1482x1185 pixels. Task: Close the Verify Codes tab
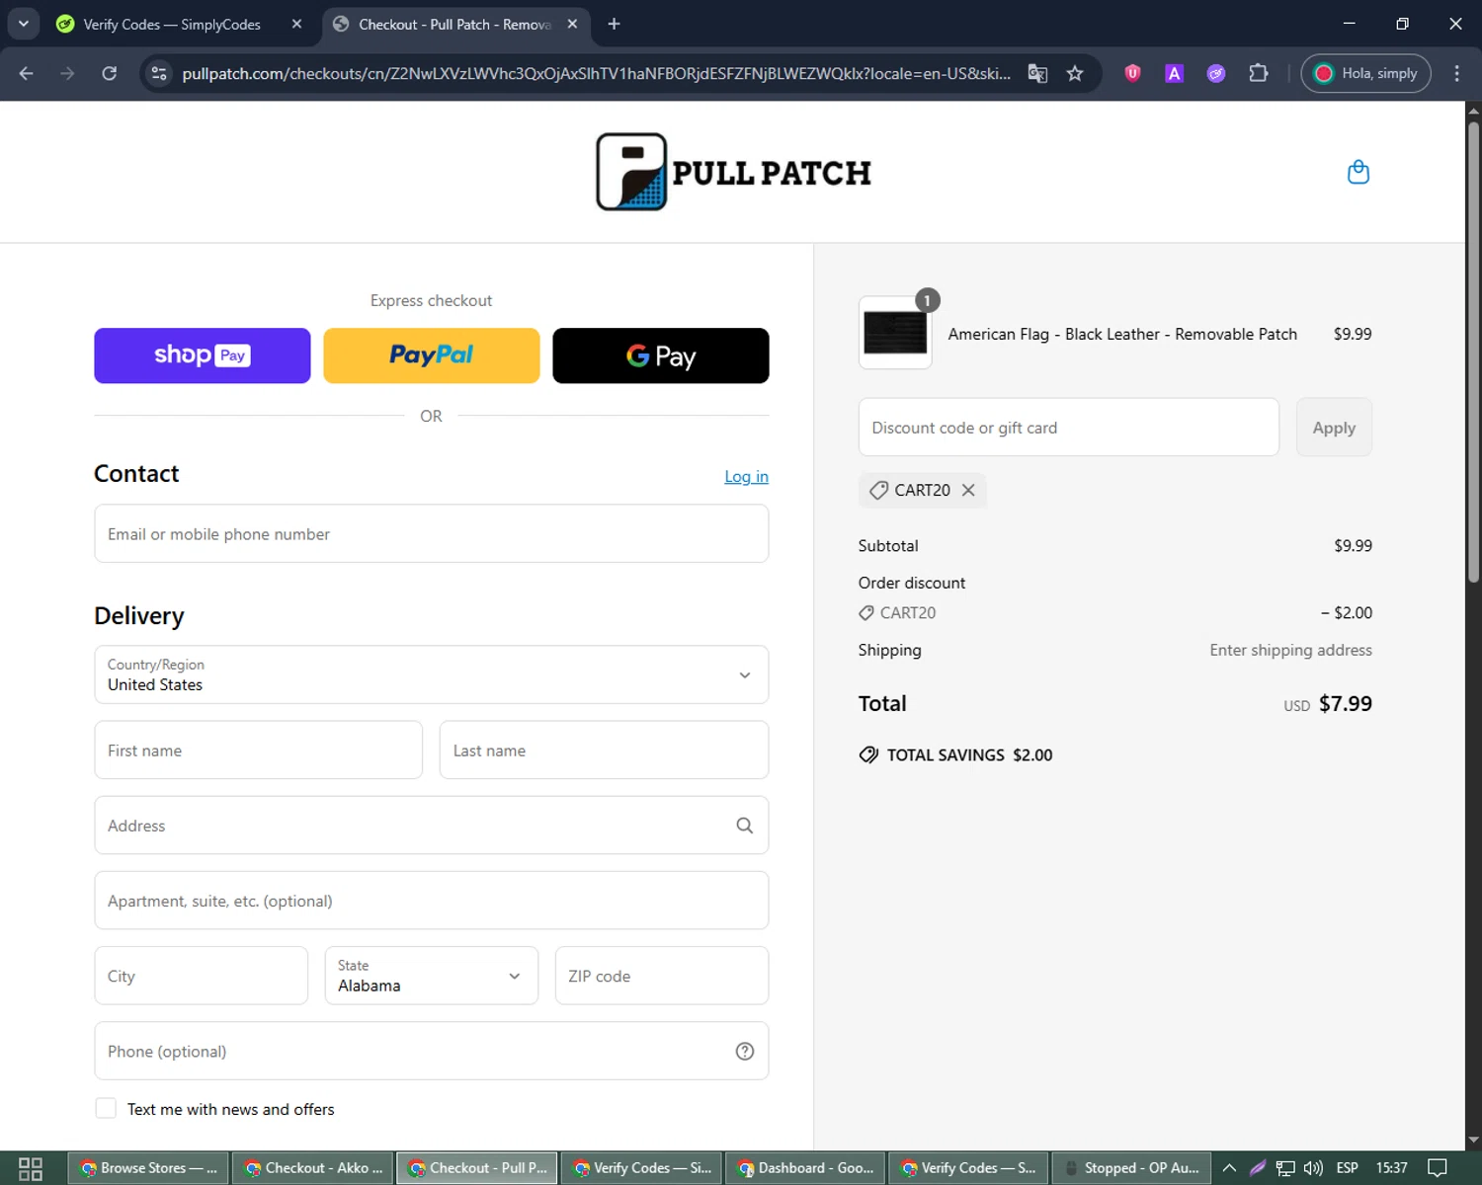pos(296,24)
